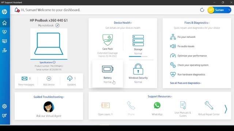
Task: Click Check your operating system text
Action: (x=193, y=65)
